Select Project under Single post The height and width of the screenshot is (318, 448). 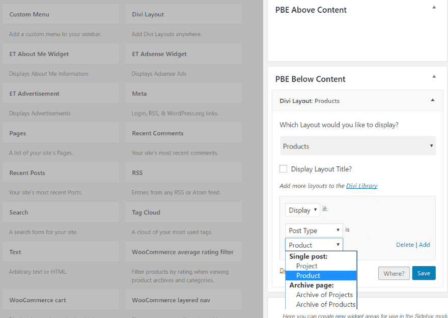pos(306,266)
